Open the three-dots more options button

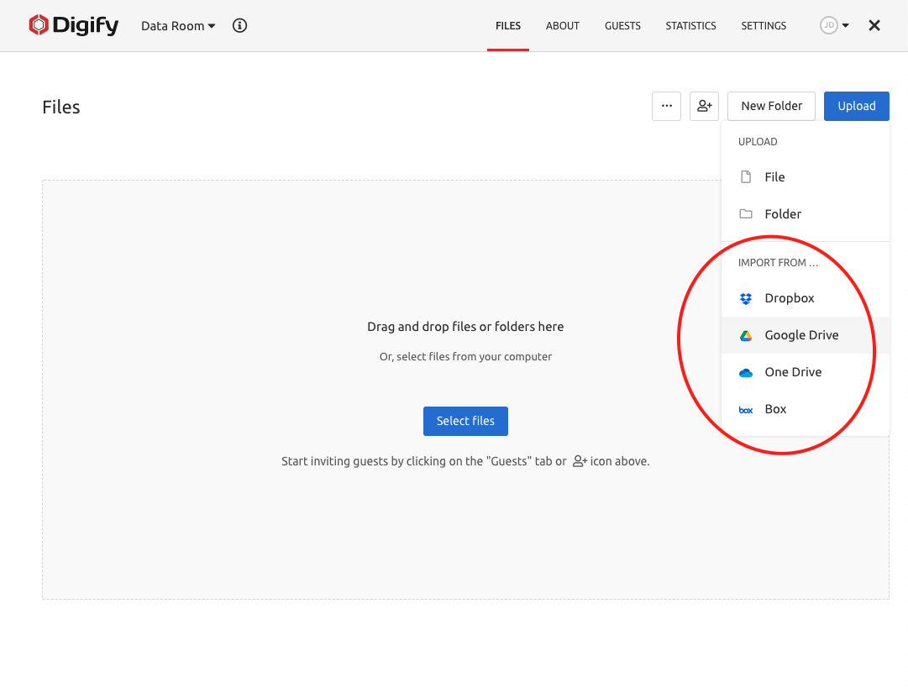pos(666,106)
